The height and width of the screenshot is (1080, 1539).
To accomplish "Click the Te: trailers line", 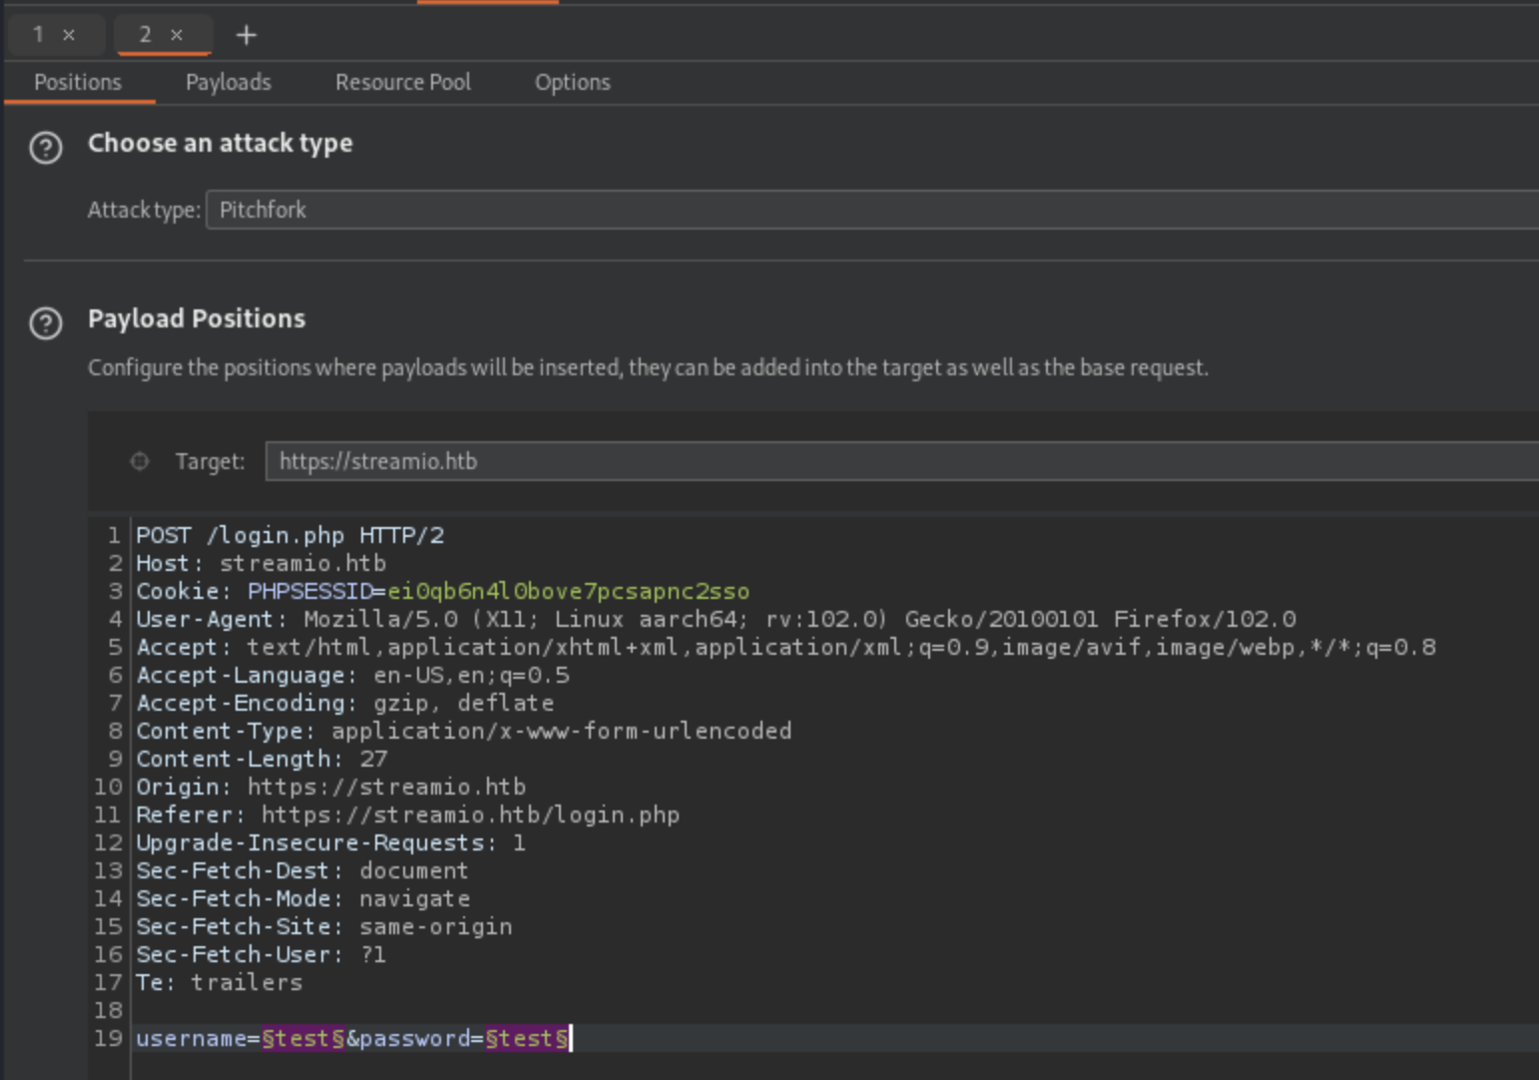I will coord(220,982).
